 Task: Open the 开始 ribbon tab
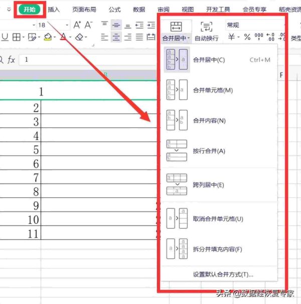click(x=30, y=10)
